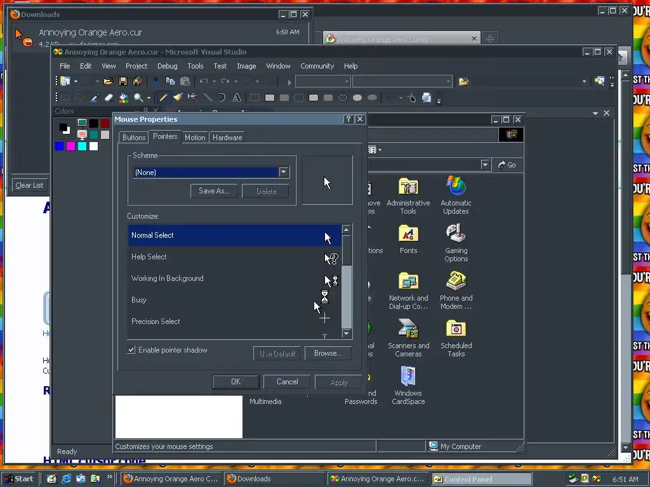Open the document tab list dropdown arrow
The height and width of the screenshot is (487, 650).
click(595, 113)
